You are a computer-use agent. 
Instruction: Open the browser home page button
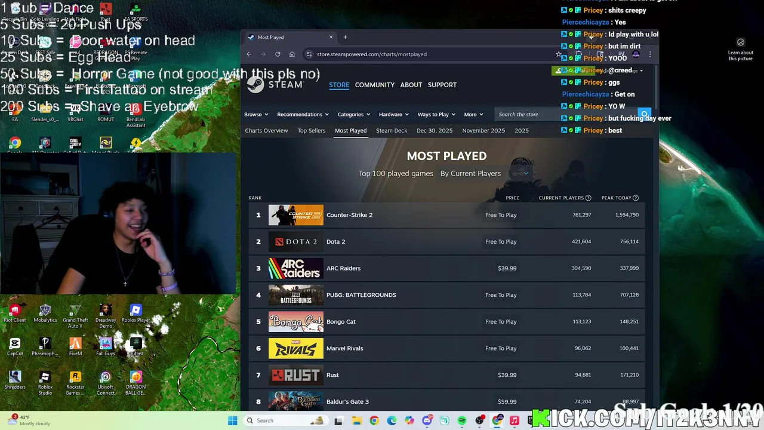[x=292, y=54]
